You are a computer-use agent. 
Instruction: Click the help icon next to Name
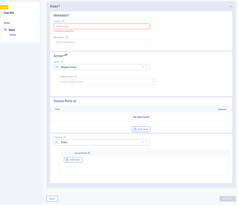click(x=63, y=21)
